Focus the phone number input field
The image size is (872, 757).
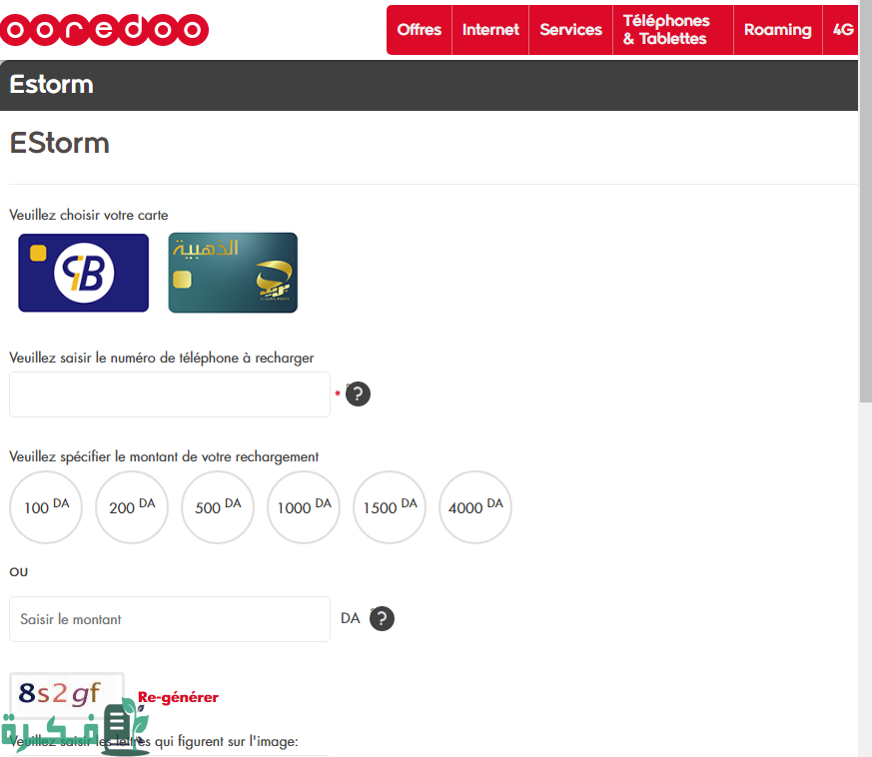point(170,394)
